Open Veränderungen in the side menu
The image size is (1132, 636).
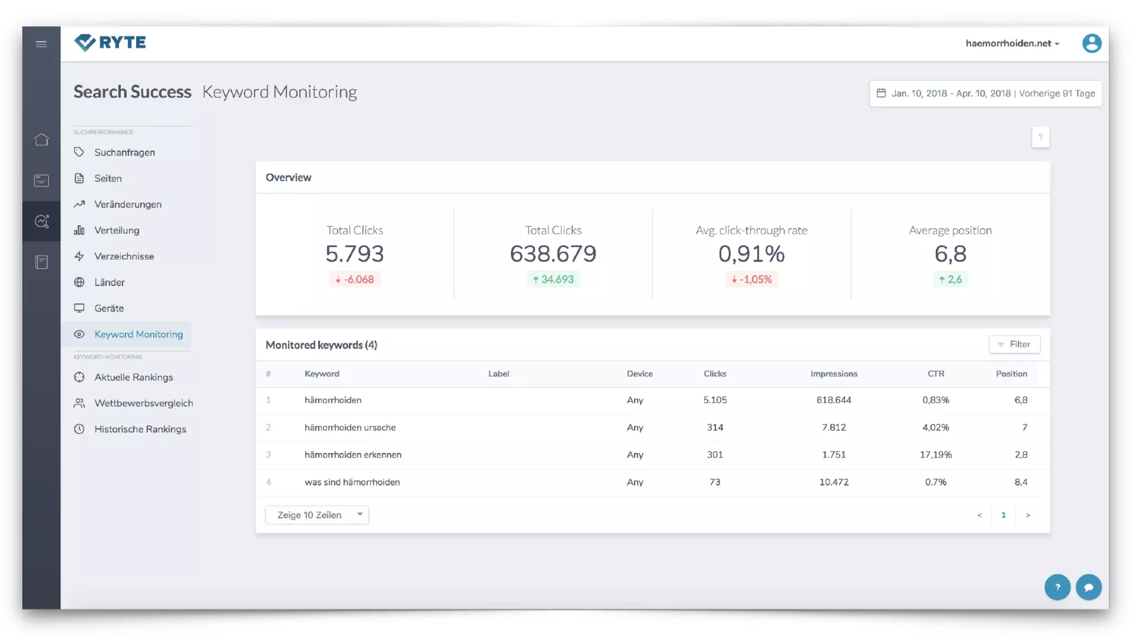click(128, 204)
